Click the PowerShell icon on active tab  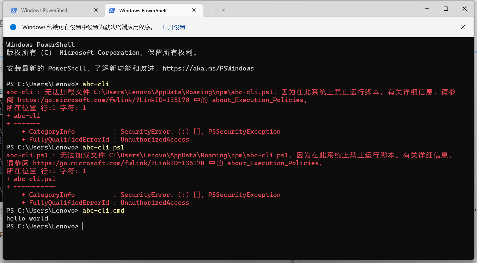click(112, 10)
